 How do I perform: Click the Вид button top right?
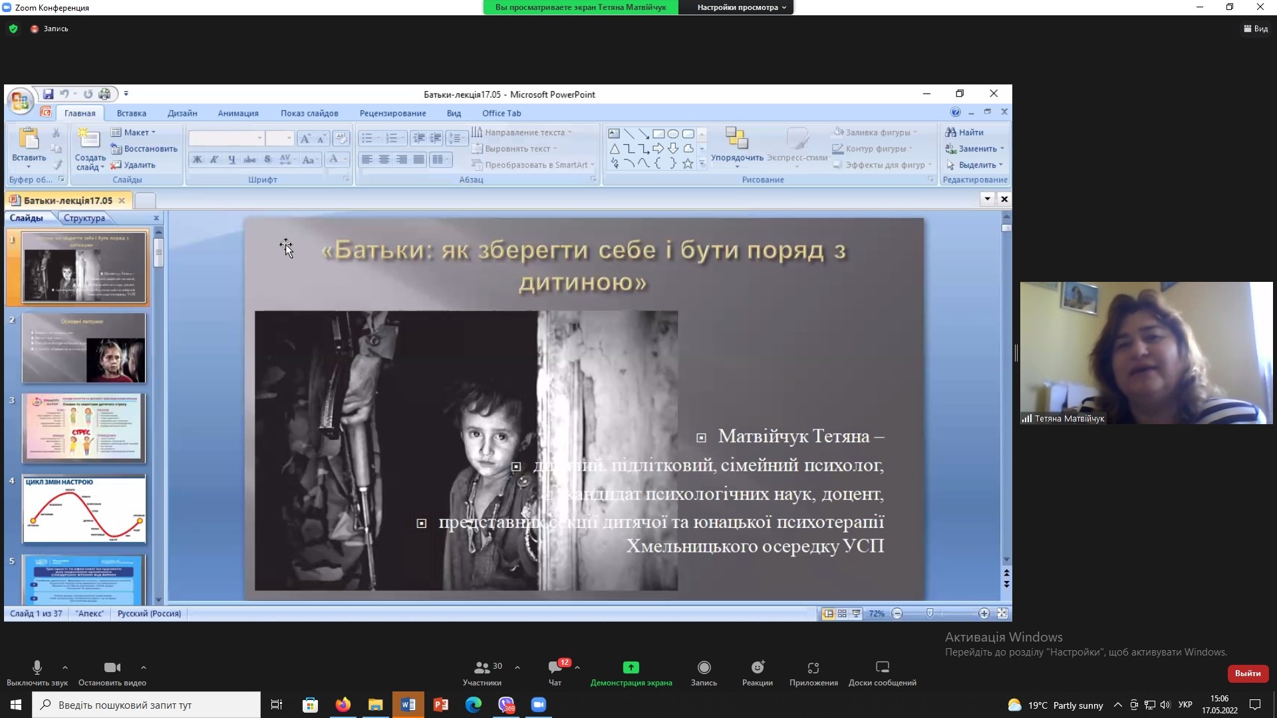1256,29
